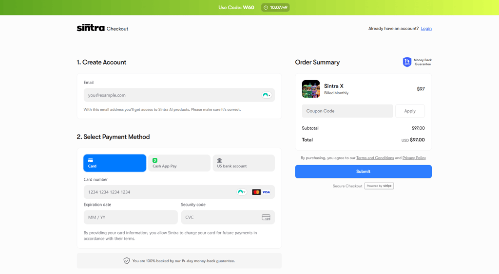
Task: Click the Sintra X product thumbnail
Action: 311,89
